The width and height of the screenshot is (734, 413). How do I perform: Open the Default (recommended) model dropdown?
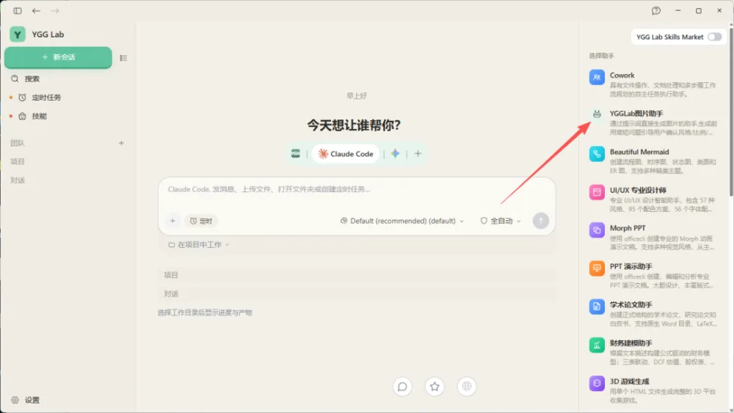pyautogui.click(x=402, y=221)
